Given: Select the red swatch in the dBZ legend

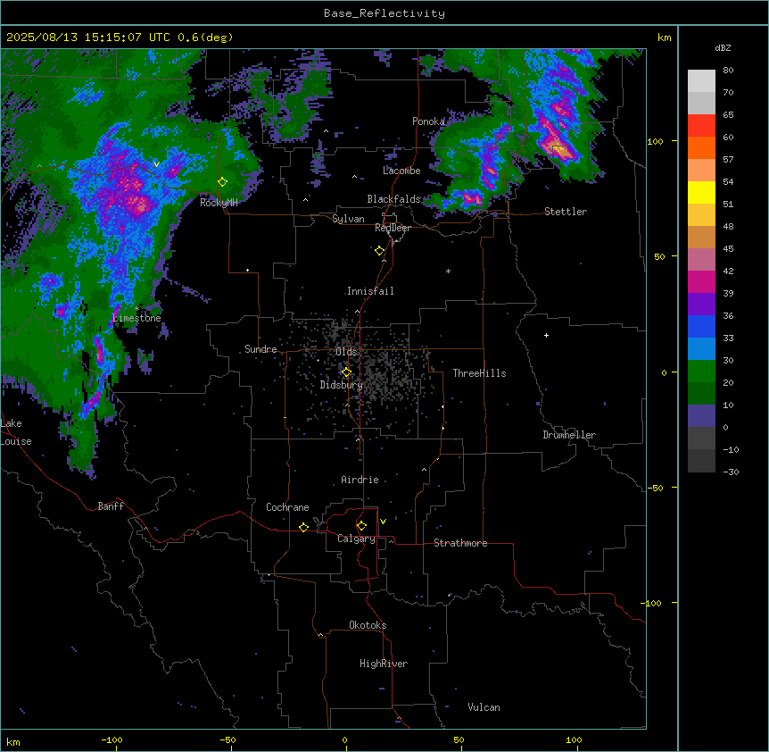Looking at the screenshot, I should 701,125.
